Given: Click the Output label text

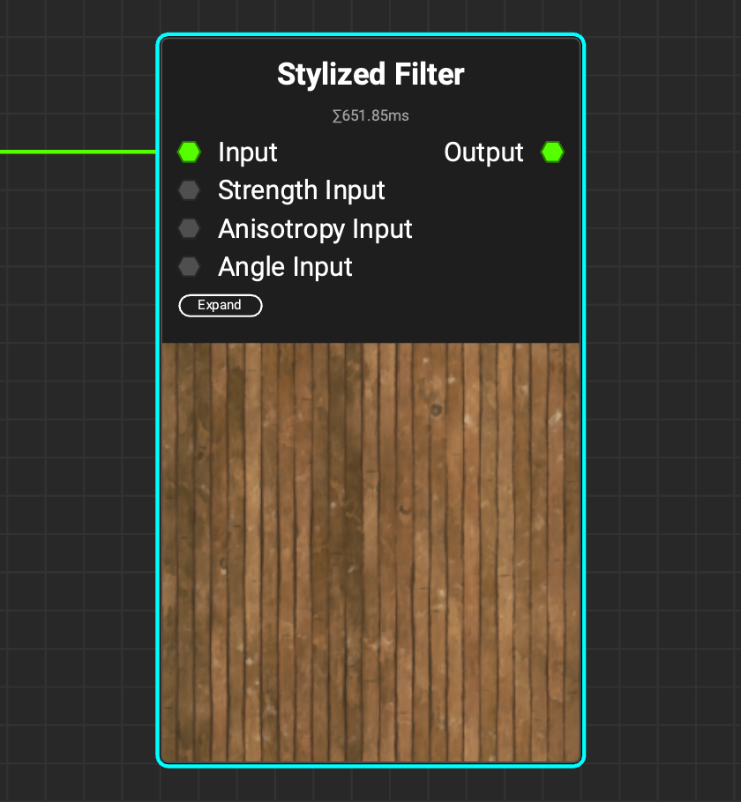Looking at the screenshot, I should (483, 152).
